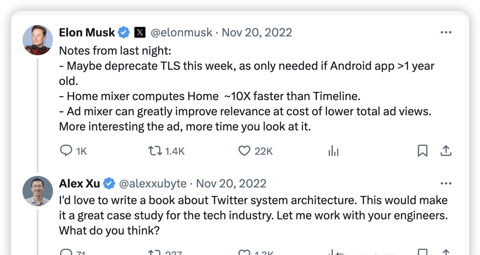The image size is (480, 255).
Task: View analytics for Elon Musk's tweet
Action: [333, 151]
